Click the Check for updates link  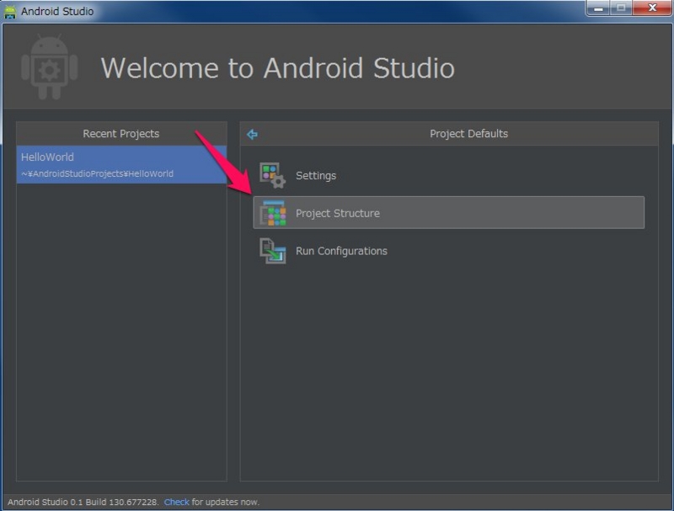[177, 502]
